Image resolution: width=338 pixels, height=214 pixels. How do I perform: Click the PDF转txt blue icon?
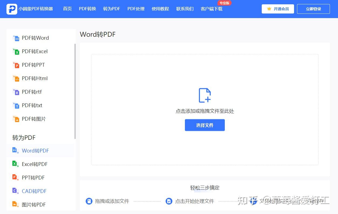point(16,106)
